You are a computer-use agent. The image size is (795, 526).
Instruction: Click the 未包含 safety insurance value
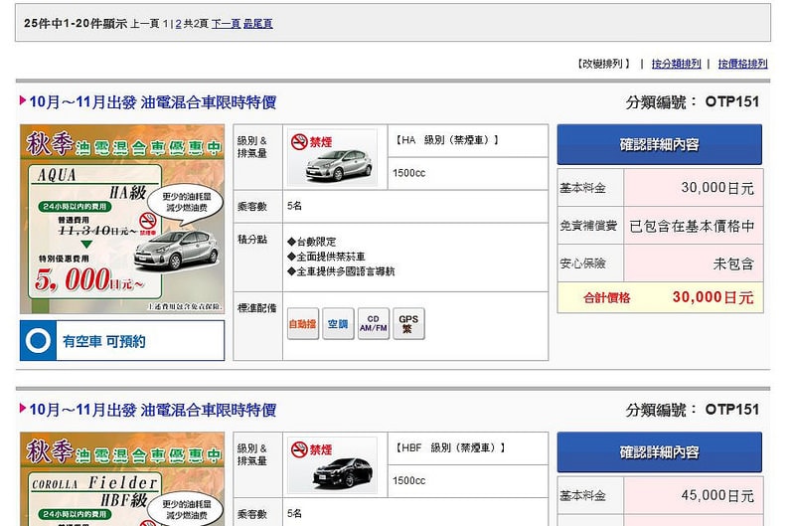733,263
